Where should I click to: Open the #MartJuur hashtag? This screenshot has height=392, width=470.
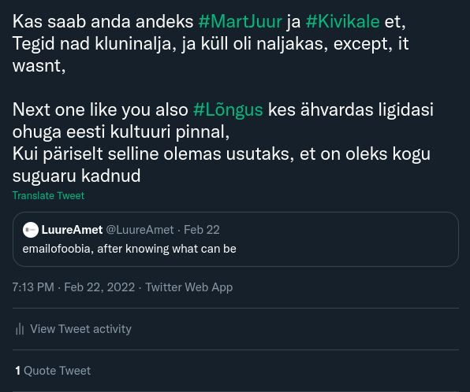tap(240, 21)
